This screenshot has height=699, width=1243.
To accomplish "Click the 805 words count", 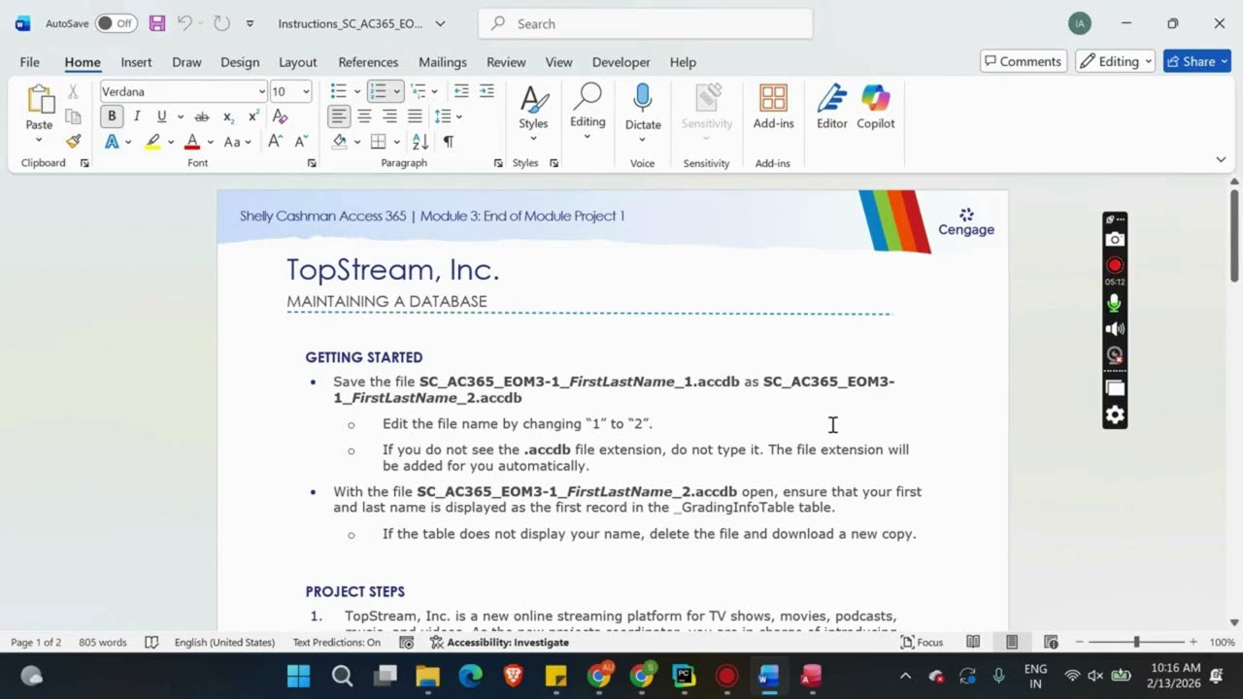I will click(103, 643).
